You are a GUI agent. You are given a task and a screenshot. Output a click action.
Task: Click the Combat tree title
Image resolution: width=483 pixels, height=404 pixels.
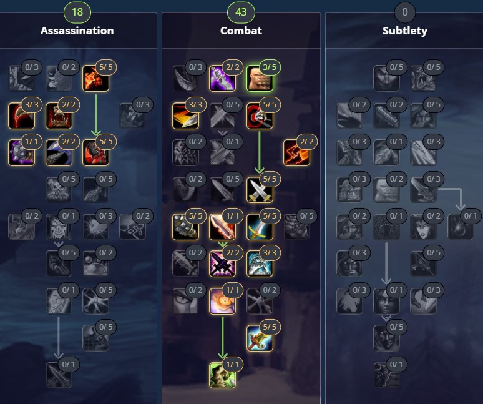point(241,31)
